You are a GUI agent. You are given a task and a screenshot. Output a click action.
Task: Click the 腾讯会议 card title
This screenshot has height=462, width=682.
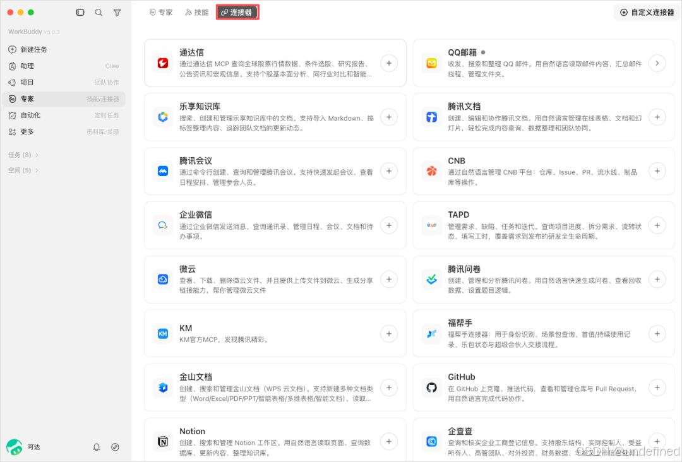click(196, 161)
